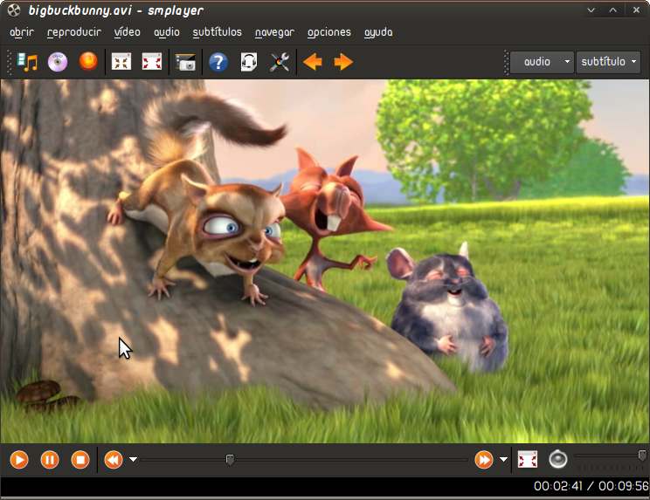Open the vídeo menu
Screen dimensions: 650x500
[128, 32]
